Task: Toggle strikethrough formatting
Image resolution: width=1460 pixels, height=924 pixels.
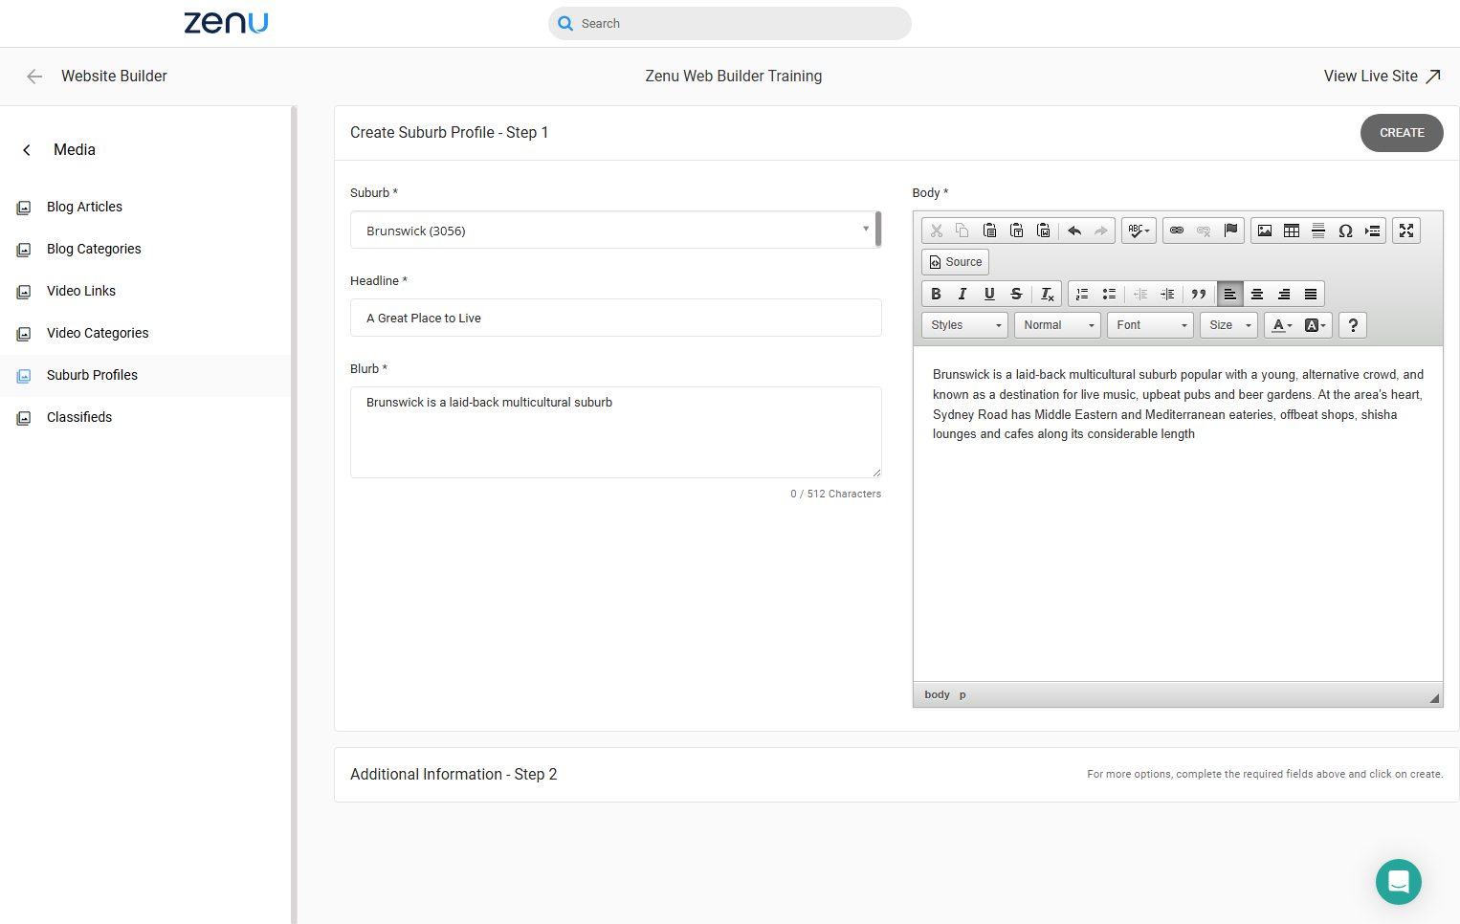Action: click(1016, 294)
